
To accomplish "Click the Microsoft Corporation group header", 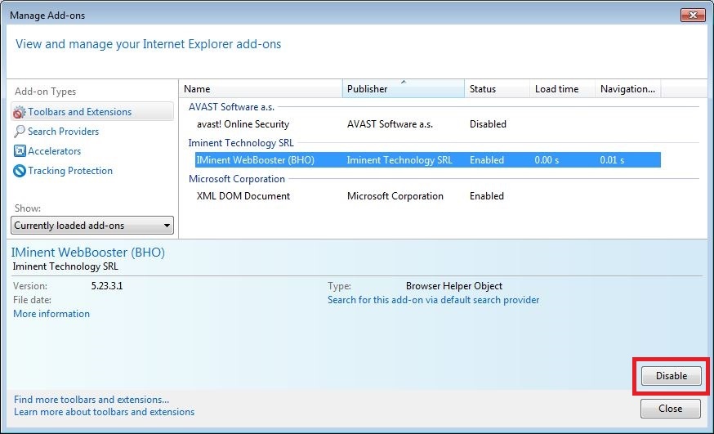I will coord(237,179).
